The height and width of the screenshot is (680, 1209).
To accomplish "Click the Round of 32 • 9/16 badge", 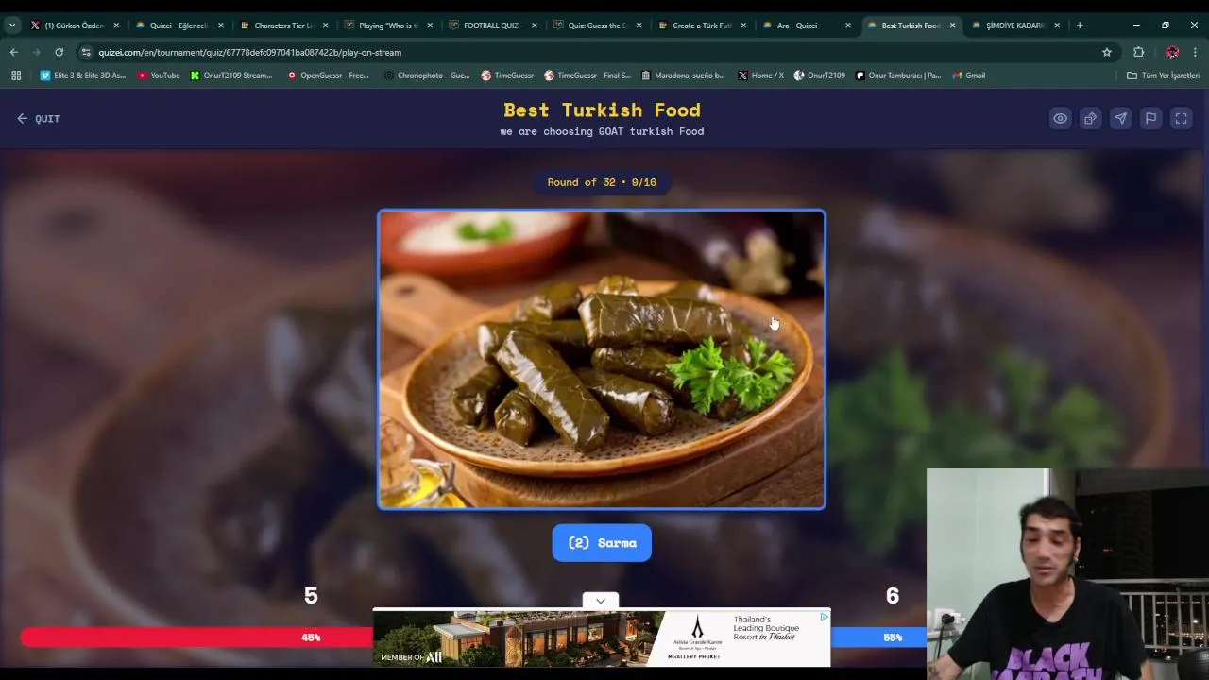I will [602, 182].
